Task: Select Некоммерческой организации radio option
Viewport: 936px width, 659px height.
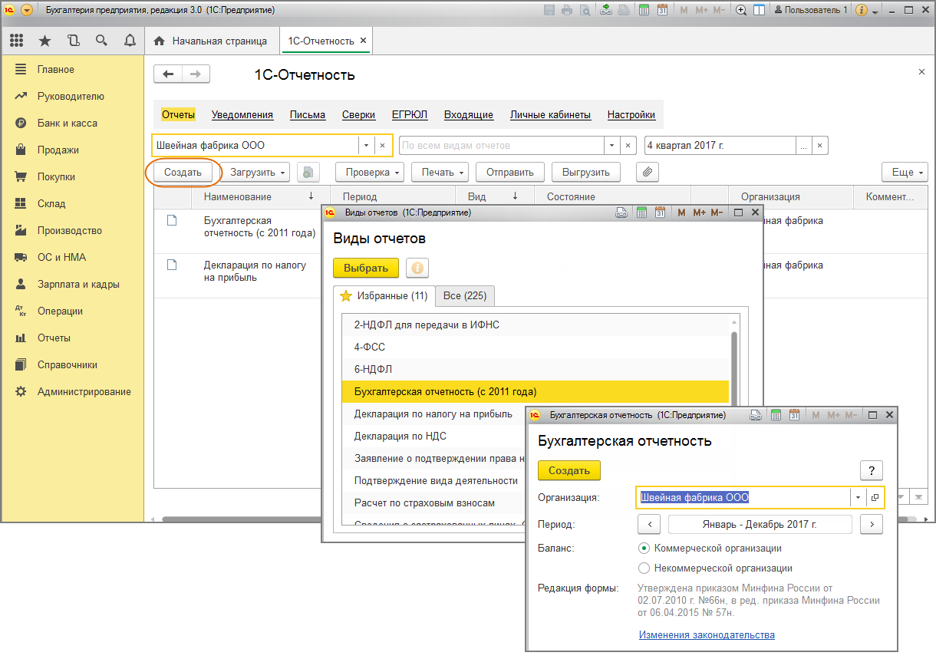Action: [x=644, y=568]
